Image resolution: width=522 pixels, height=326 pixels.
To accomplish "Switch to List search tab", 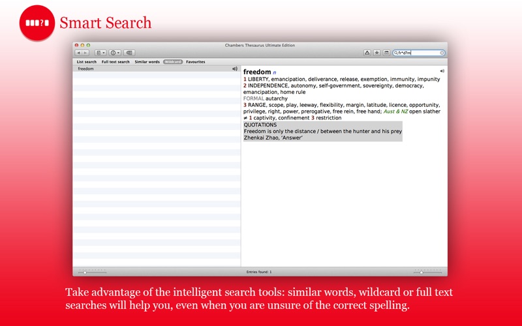I will tap(87, 62).
